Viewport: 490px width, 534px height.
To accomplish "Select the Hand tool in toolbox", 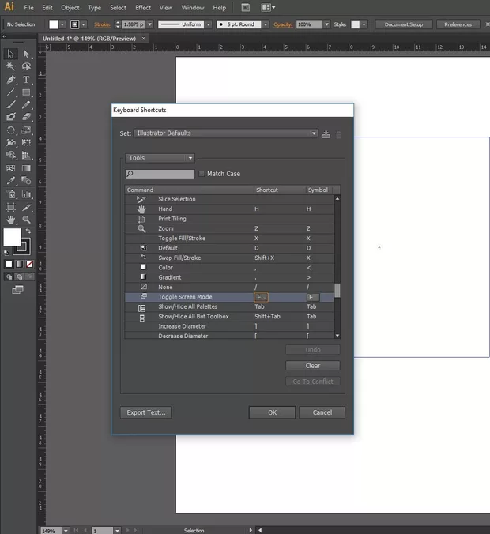I will click(x=11, y=220).
